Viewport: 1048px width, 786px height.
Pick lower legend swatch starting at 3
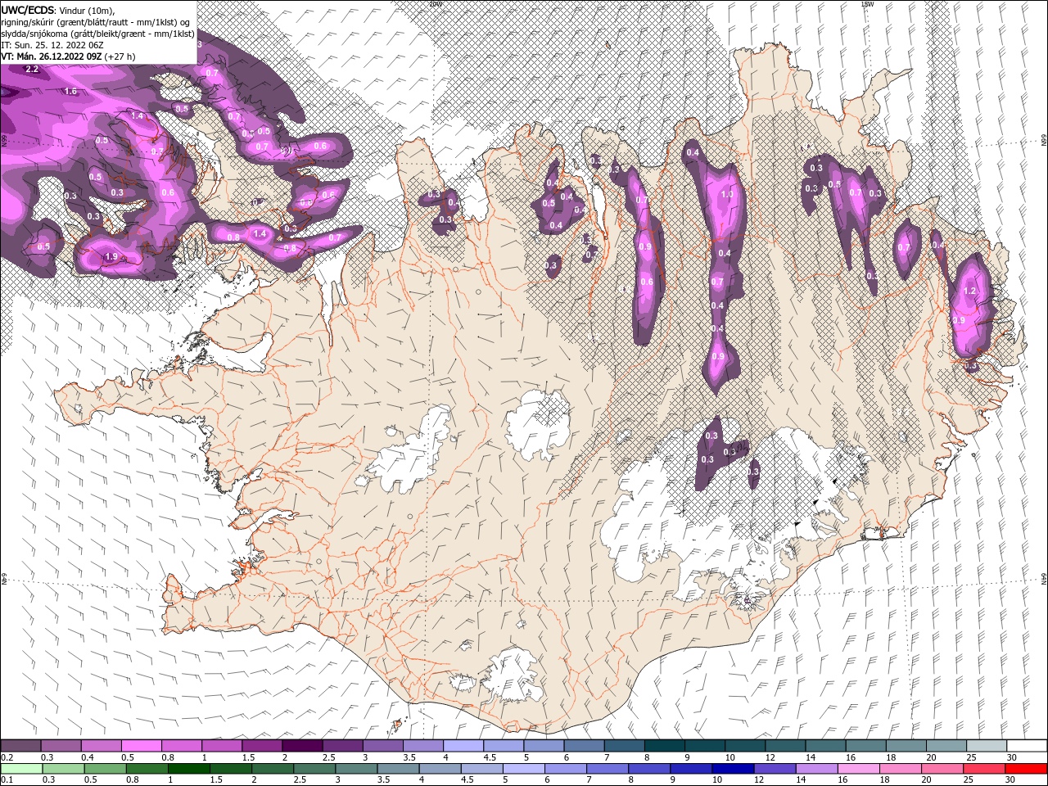click(355, 769)
